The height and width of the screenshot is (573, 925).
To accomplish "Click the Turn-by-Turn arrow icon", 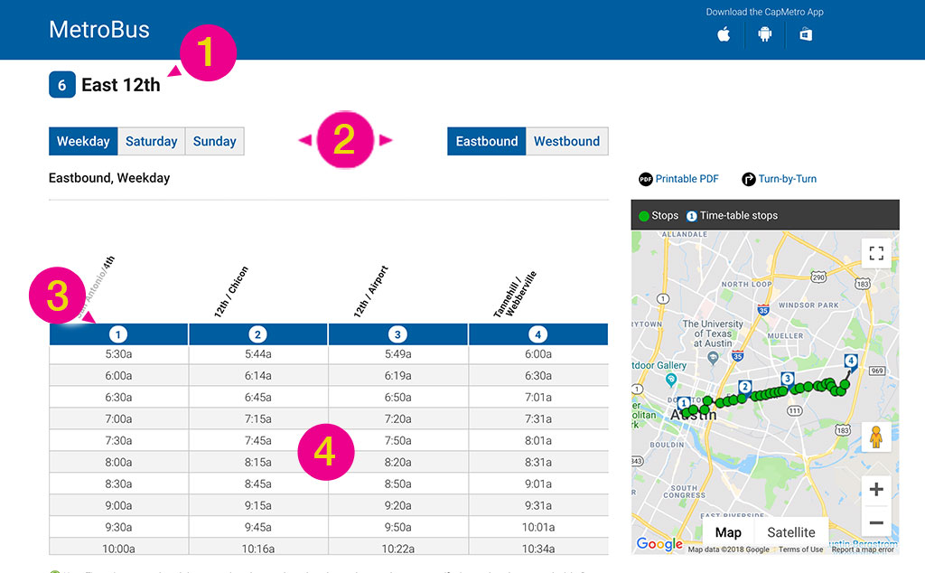I will point(749,179).
